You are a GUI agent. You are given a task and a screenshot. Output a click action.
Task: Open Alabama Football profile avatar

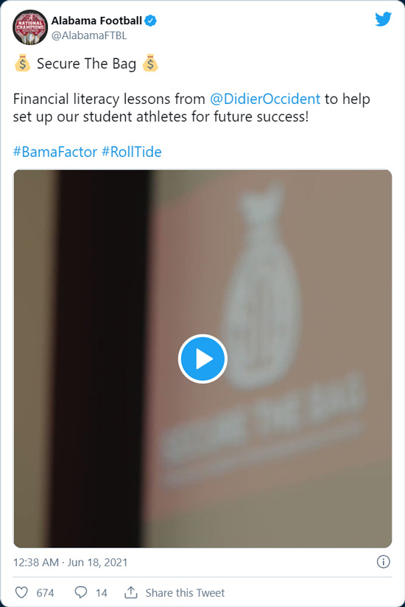(30, 27)
